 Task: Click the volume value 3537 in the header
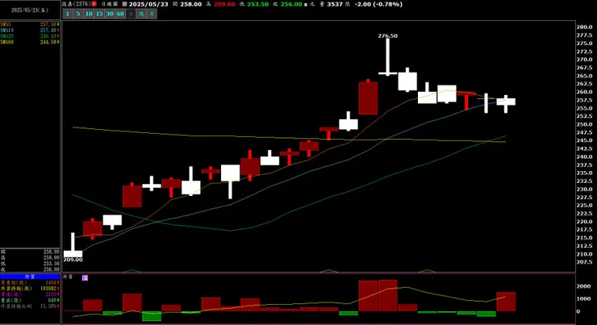pos(335,4)
